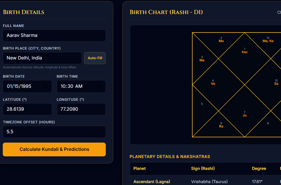Click the house number 8 in chart

(x=268, y=123)
